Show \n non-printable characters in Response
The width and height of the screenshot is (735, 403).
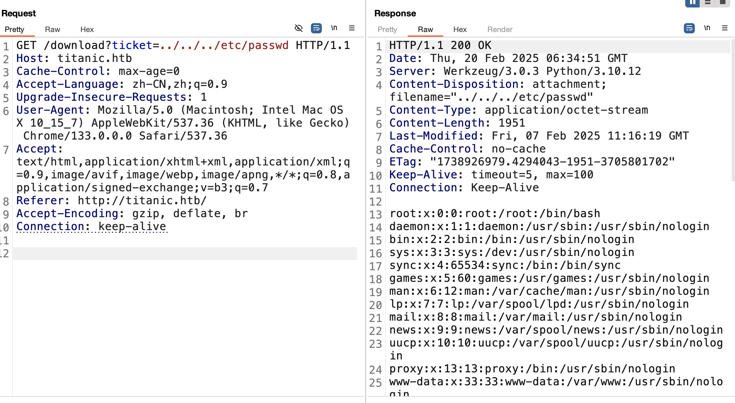tap(707, 28)
